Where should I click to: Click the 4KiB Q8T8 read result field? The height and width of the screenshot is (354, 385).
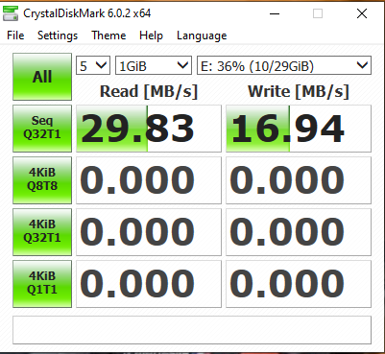[149, 180]
